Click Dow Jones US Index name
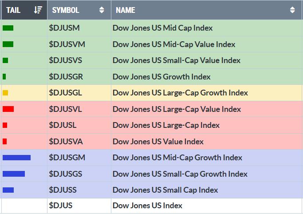 (147, 206)
